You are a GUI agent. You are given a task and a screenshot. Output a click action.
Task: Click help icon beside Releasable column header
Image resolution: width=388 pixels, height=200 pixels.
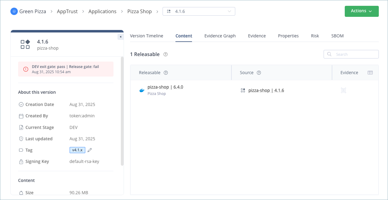[166, 73]
